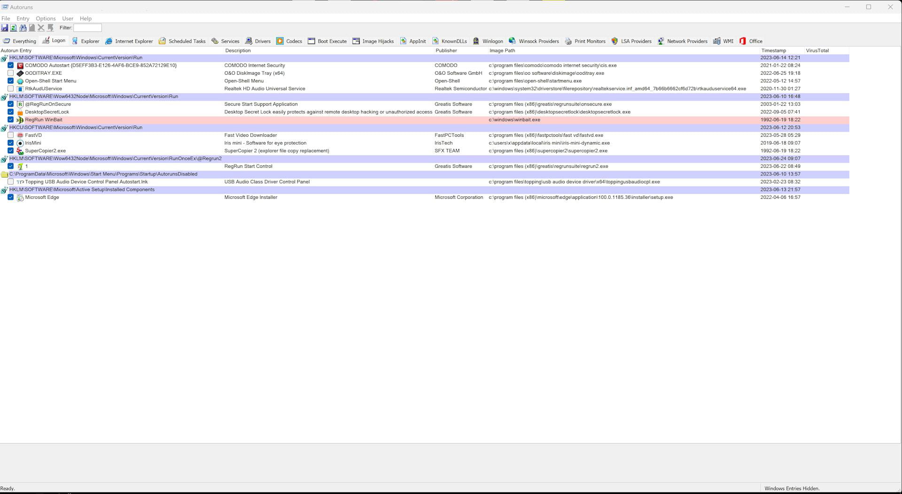Click the greyed Properties toolbar icon

coord(32,28)
